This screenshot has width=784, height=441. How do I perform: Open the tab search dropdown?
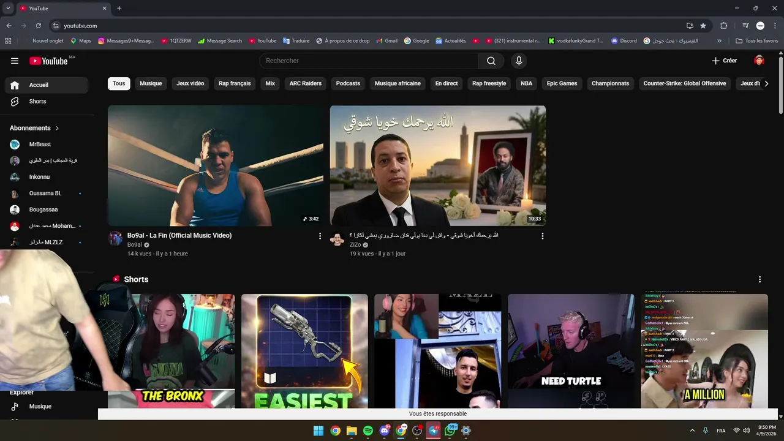[x=8, y=9]
